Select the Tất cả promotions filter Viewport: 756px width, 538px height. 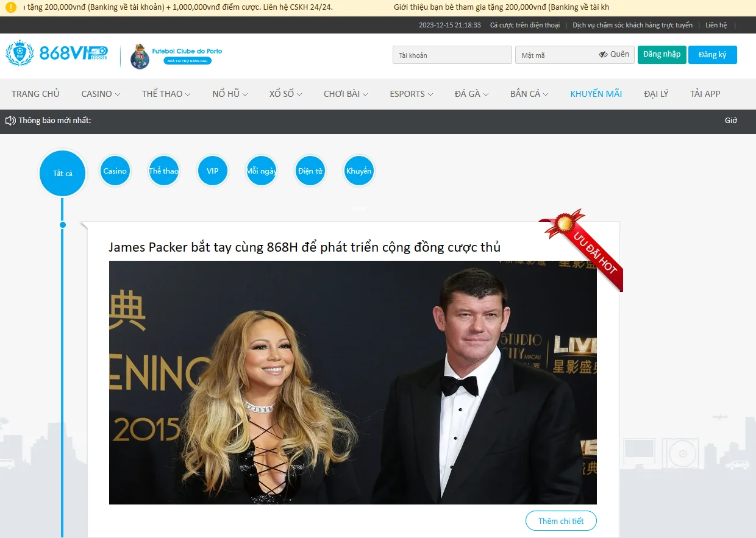click(x=62, y=174)
